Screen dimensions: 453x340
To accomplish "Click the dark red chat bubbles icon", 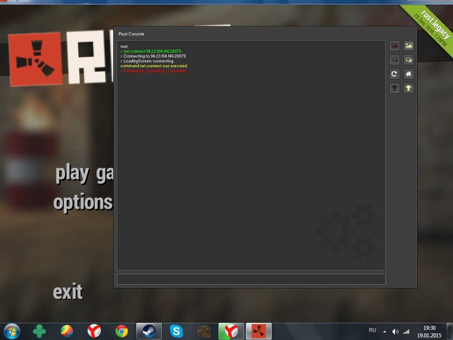I will click(x=395, y=60).
